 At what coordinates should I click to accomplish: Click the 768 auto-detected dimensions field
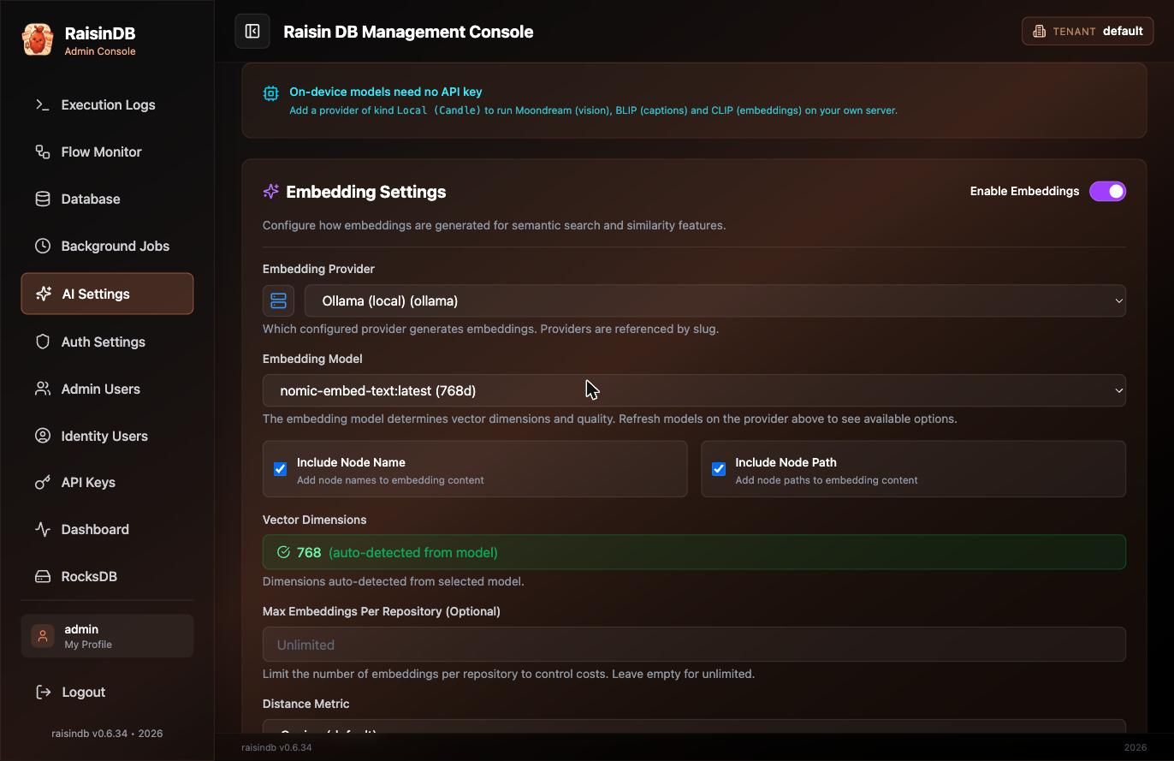[694, 552]
